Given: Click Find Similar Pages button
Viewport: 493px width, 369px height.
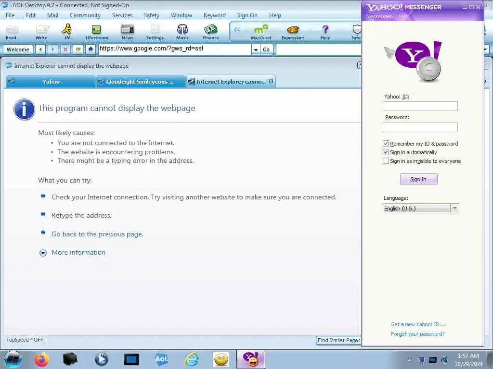Looking at the screenshot, I should click(x=338, y=340).
